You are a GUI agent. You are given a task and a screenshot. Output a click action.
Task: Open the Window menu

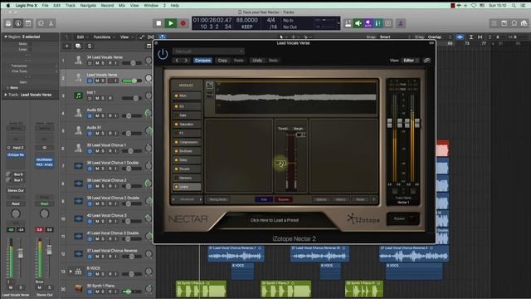click(x=151, y=6)
